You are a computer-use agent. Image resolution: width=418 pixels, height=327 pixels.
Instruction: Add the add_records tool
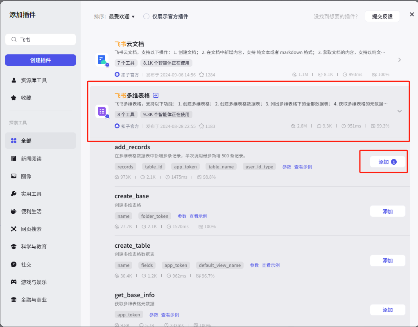pos(387,162)
